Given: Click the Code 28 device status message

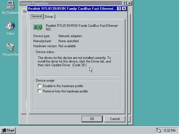Looking at the screenshot, I should (x=74, y=61).
